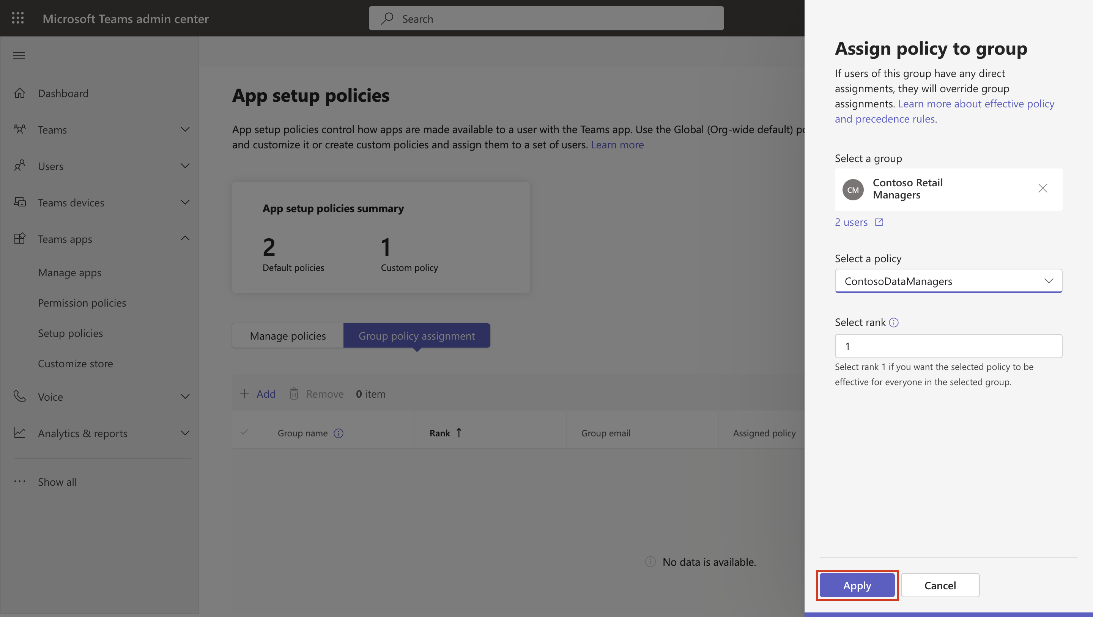This screenshot has width=1093, height=617.
Task: Click the Teams apps icon
Action: coord(19,238)
